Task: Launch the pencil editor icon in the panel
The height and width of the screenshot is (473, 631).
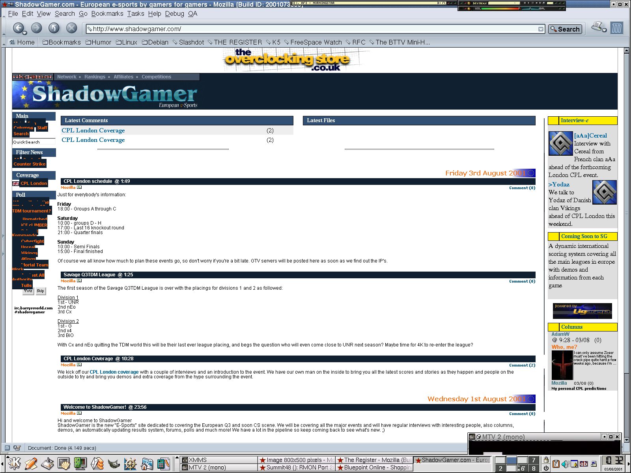Action: [31, 464]
